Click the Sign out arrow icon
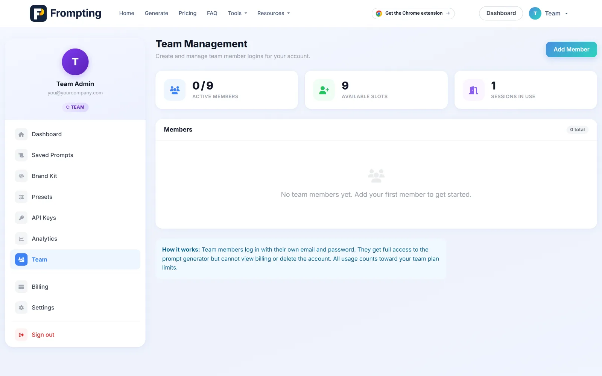This screenshot has height=376, width=602. click(21, 335)
